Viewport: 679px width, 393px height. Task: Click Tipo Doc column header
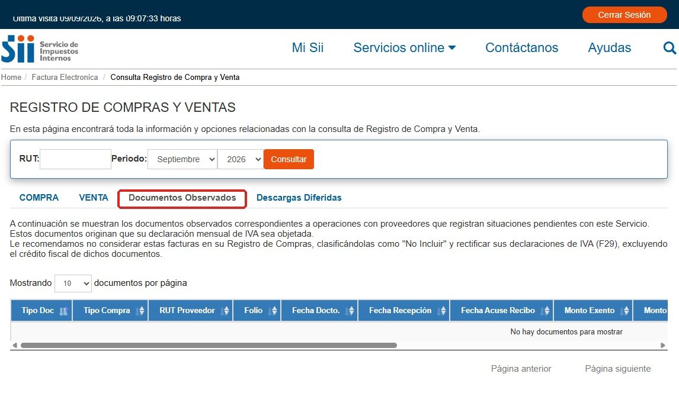pos(41,310)
